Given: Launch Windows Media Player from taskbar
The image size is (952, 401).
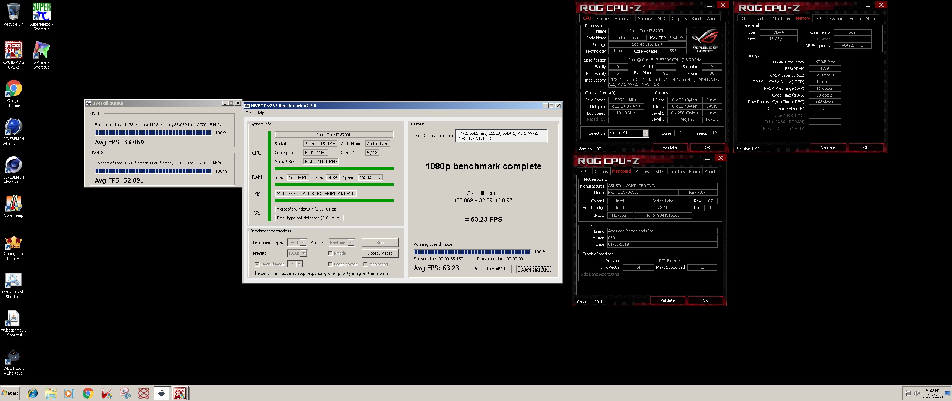Looking at the screenshot, I should coord(69,393).
